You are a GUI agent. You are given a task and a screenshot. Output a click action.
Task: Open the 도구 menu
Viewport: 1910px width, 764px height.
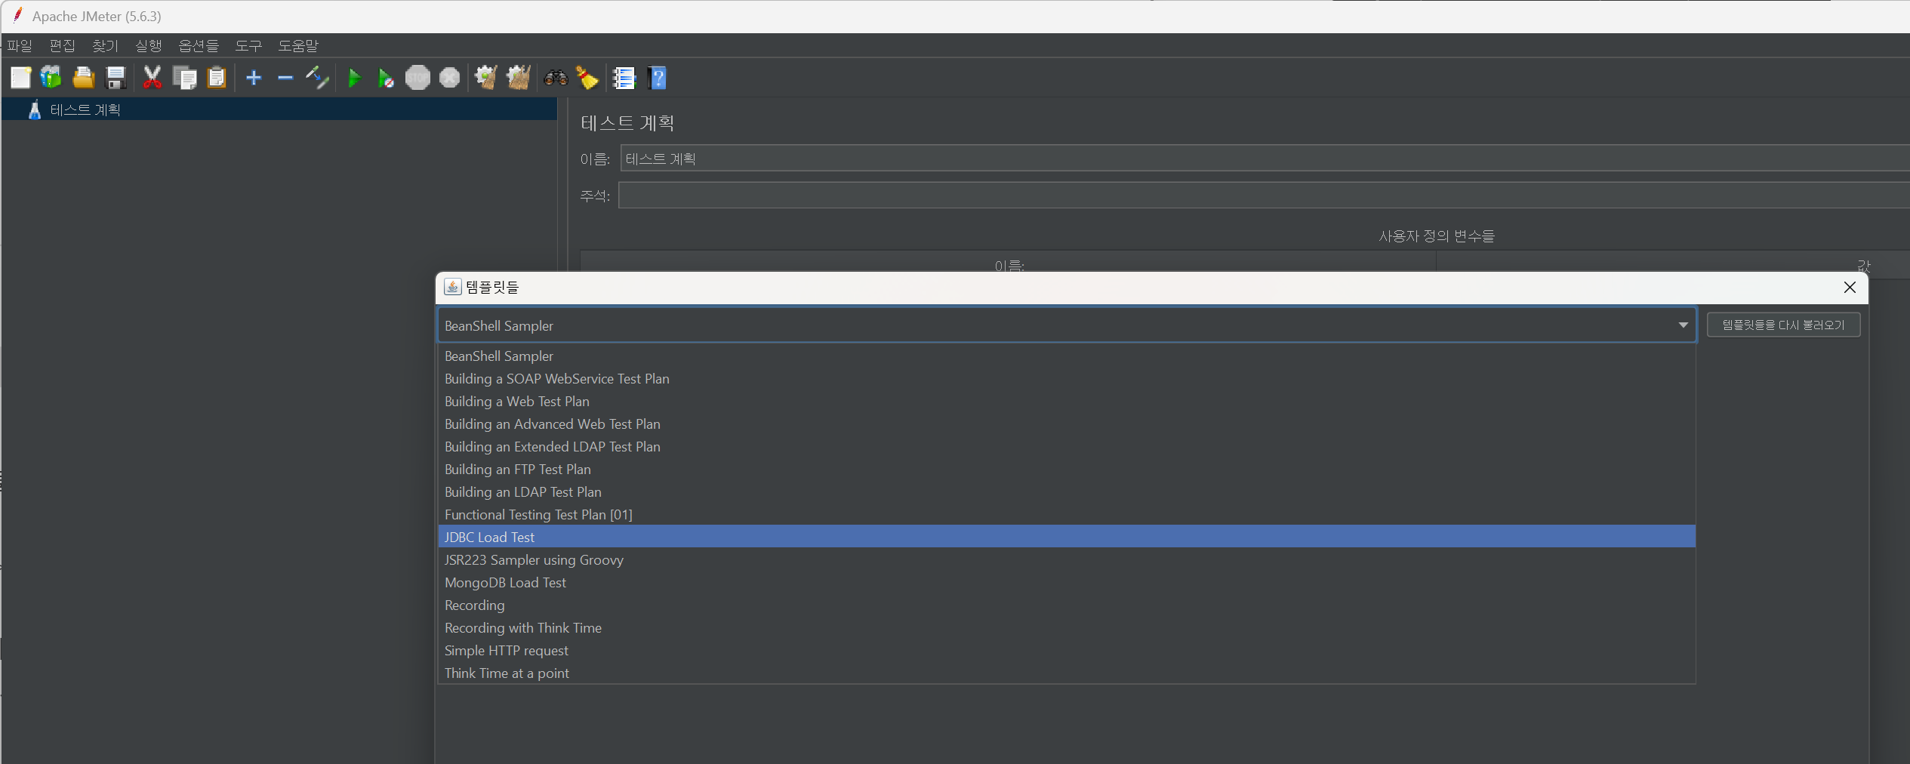248,45
